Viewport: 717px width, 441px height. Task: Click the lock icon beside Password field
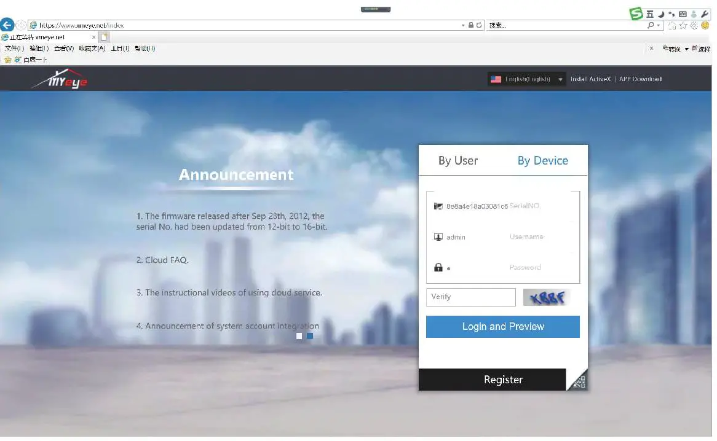(438, 268)
